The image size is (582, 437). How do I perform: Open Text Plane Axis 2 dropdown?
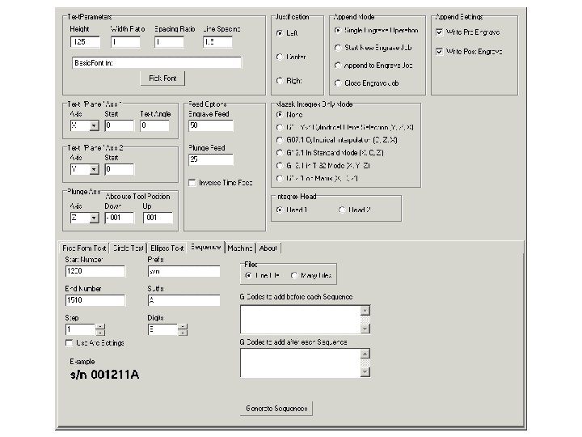click(x=95, y=170)
